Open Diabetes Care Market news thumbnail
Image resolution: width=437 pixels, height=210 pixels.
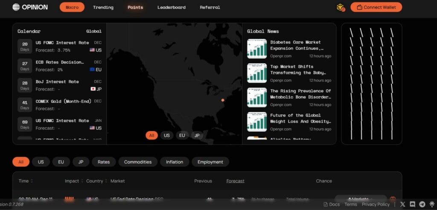(x=256, y=49)
